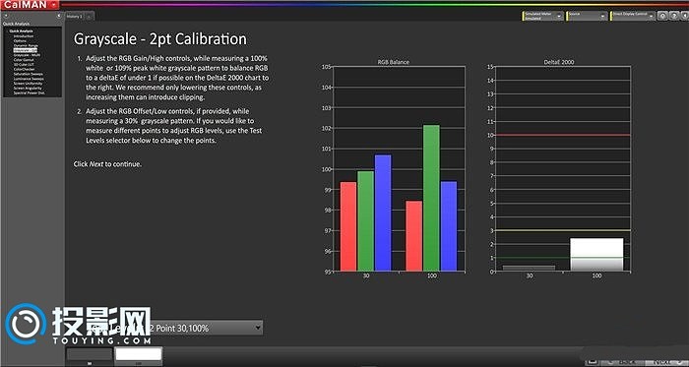The width and height of the screenshot is (689, 367).
Task: Click the first round toolbar icon after Direct Display Control
Action: [662, 16]
